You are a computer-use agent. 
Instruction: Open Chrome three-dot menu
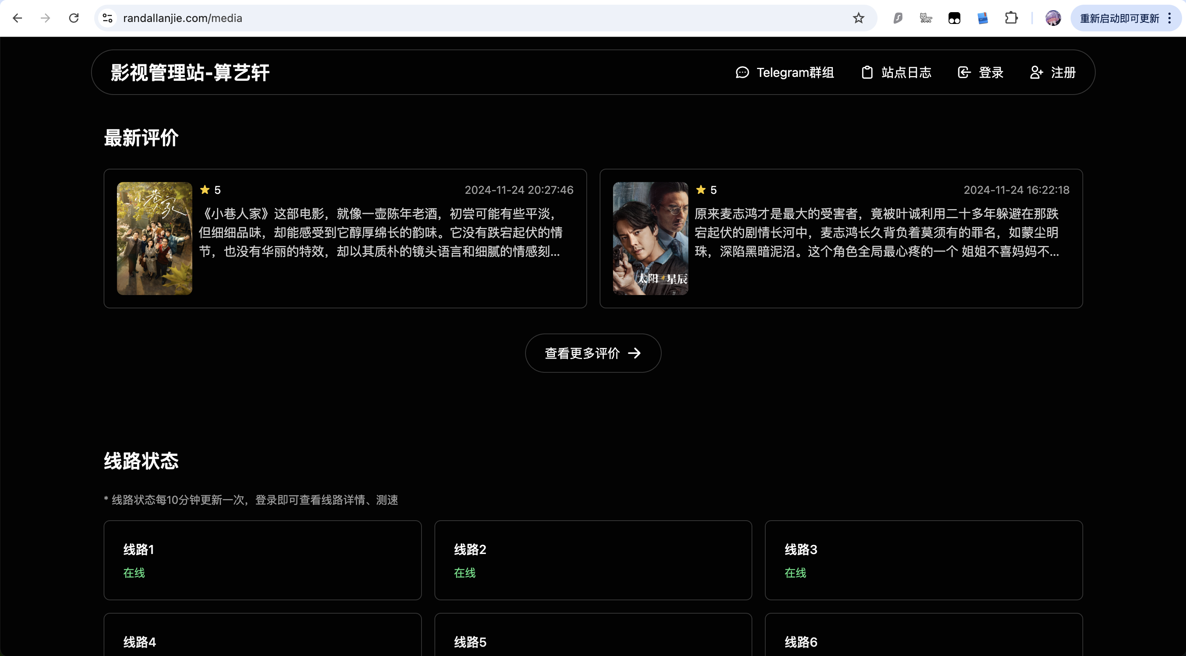1170,18
